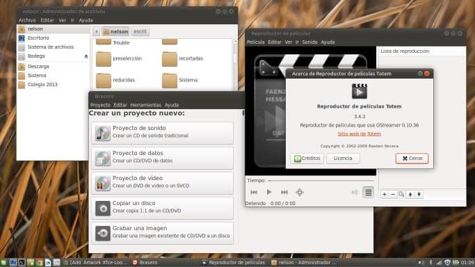Move playlist item up
This screenshot has width=475, height=267.
pyautogui.click(x=410, y=195)
